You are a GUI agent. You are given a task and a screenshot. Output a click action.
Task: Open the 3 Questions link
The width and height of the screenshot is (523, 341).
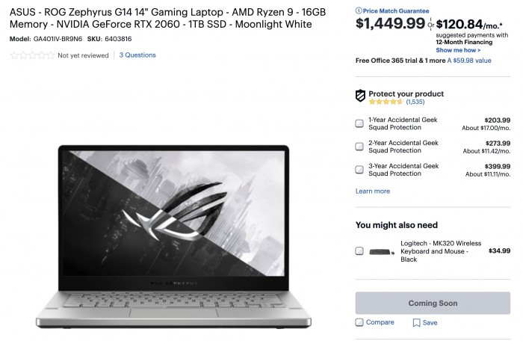pyautogui.click(x=137, y=55)
